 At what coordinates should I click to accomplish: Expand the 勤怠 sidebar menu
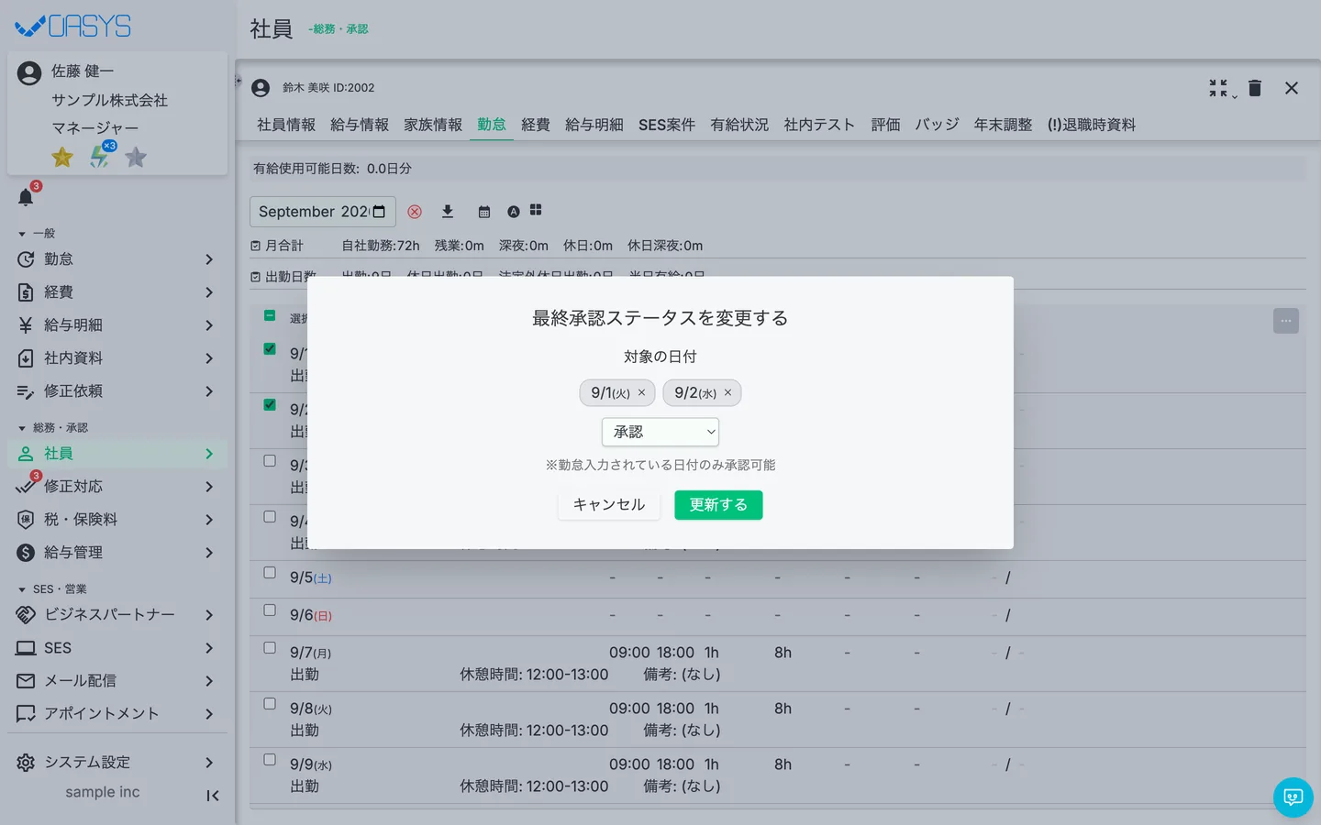117,259
